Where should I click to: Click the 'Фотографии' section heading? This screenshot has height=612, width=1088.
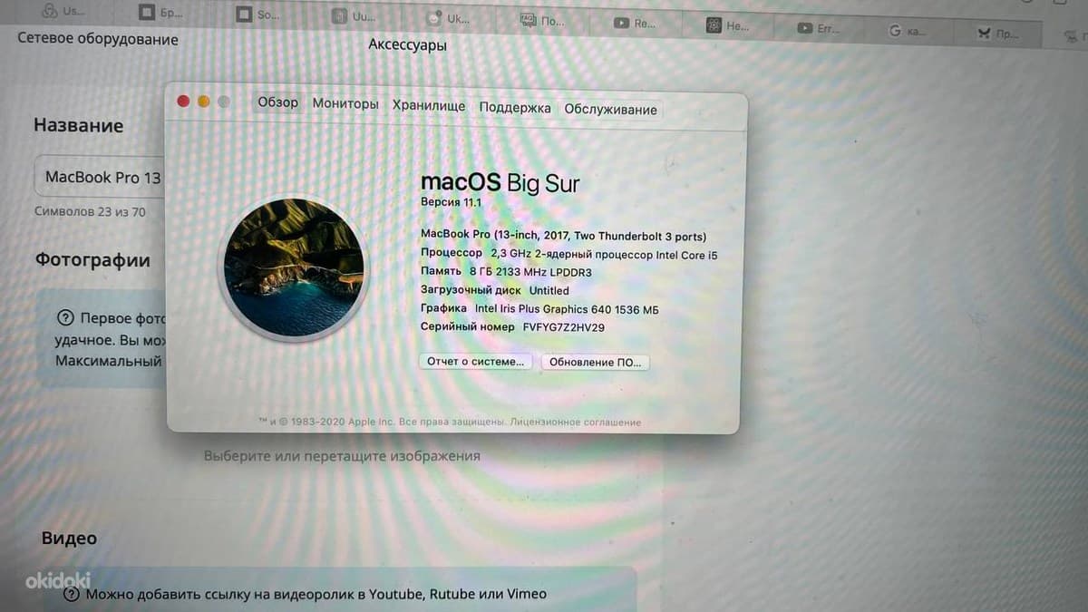point(92,260)
